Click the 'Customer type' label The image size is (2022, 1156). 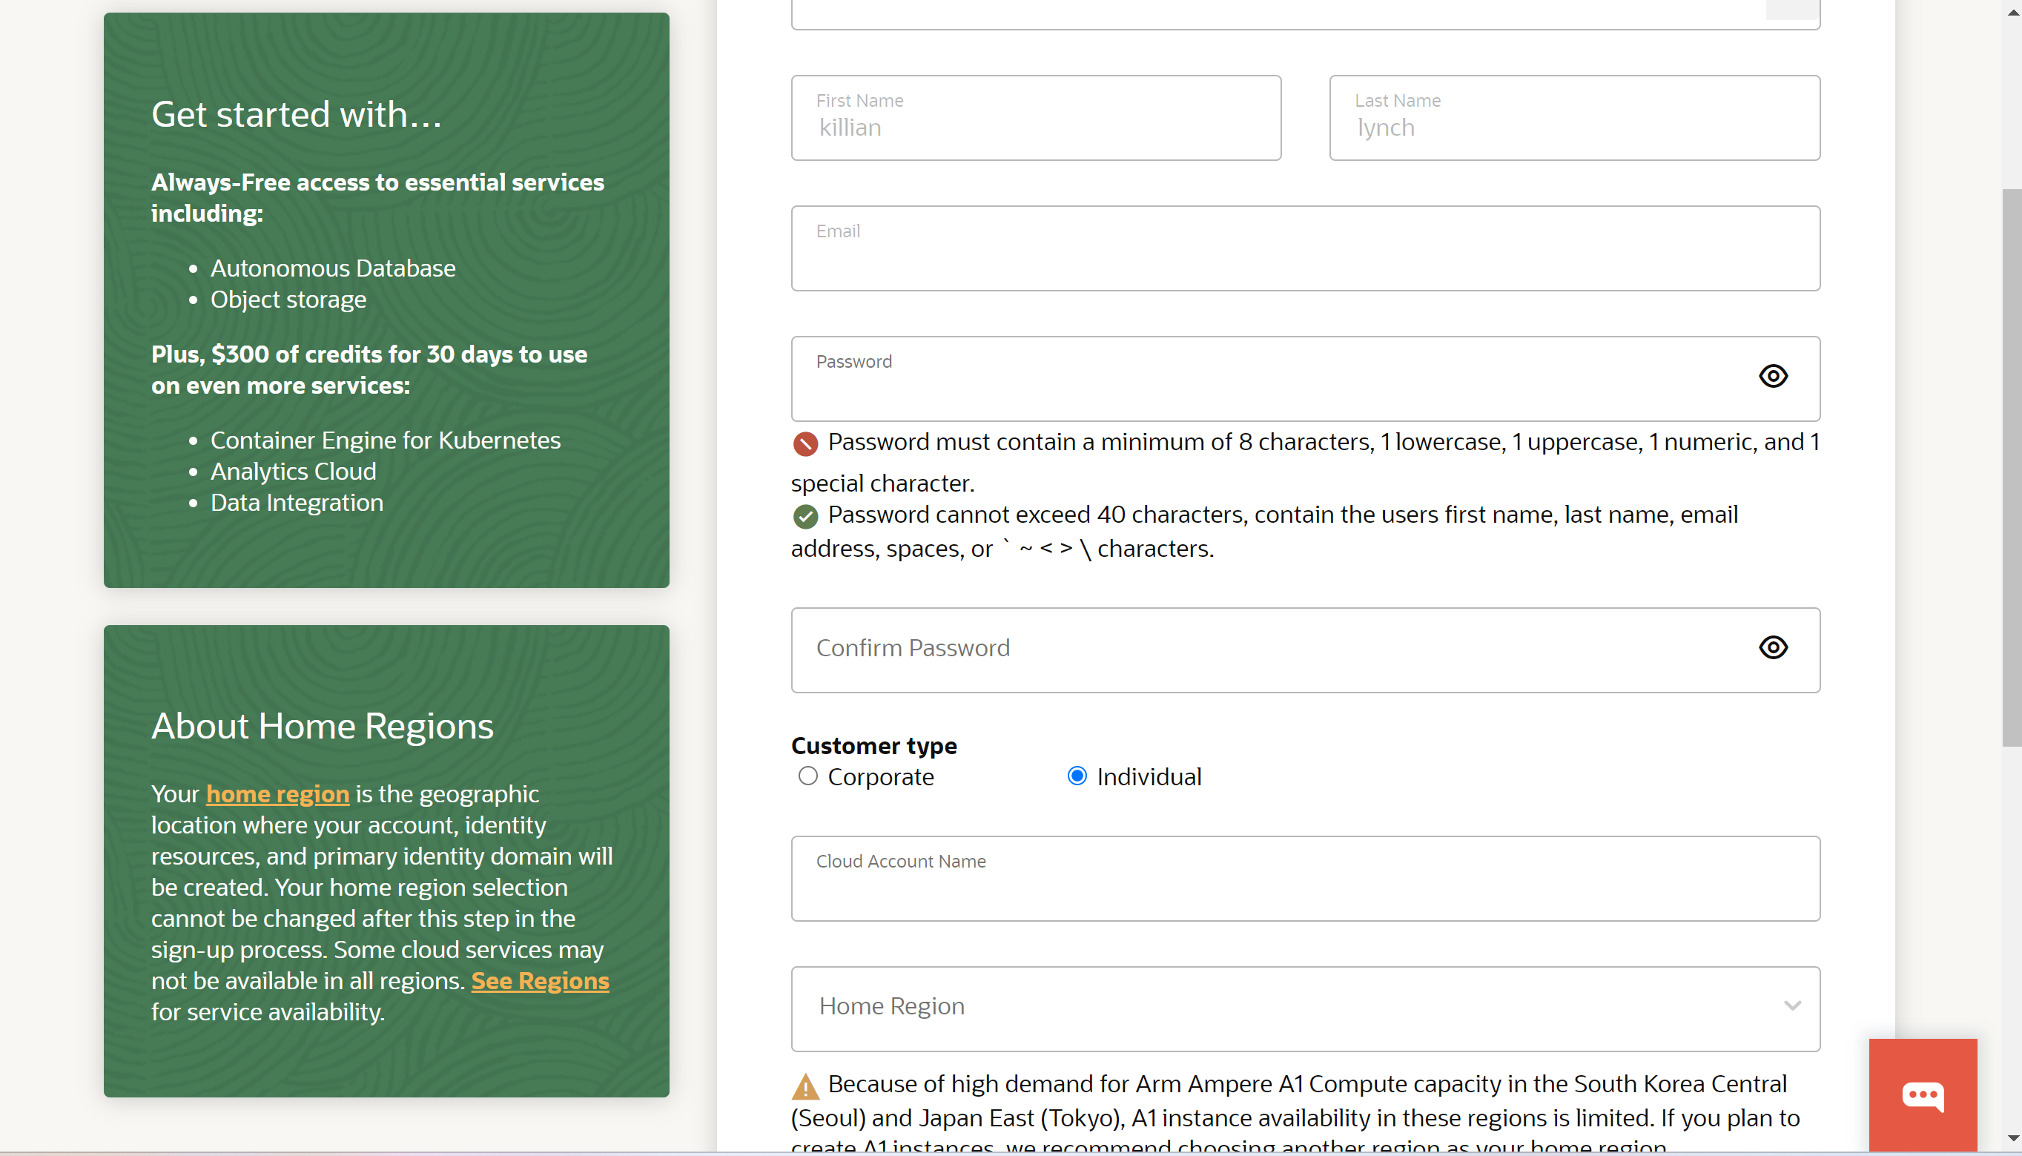874,745
